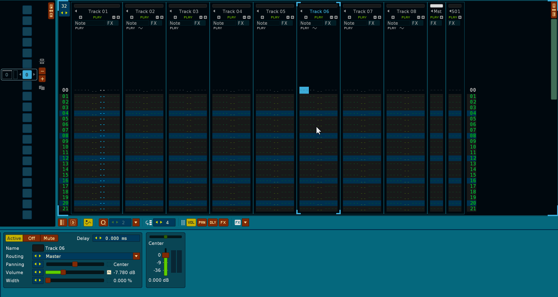The width and height of the screenshot is (558, 297).
Task: Click the record-in-pattern icon beside follow button
Action: pos(73,222)
